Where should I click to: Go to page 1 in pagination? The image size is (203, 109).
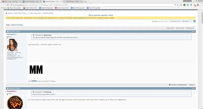coord(193,21)
